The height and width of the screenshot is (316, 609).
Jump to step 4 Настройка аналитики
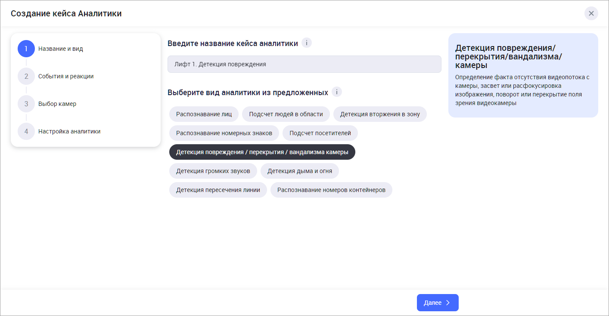point(69,131)
